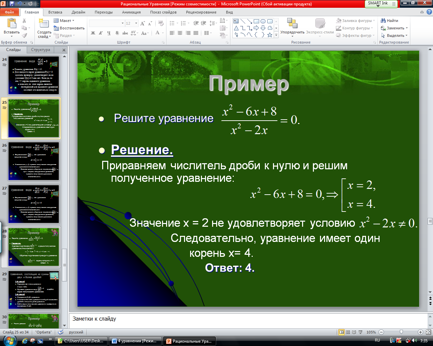Select the Text Box shape in shapes gallery
Screen dimensions: 433x346
point(236,21)
